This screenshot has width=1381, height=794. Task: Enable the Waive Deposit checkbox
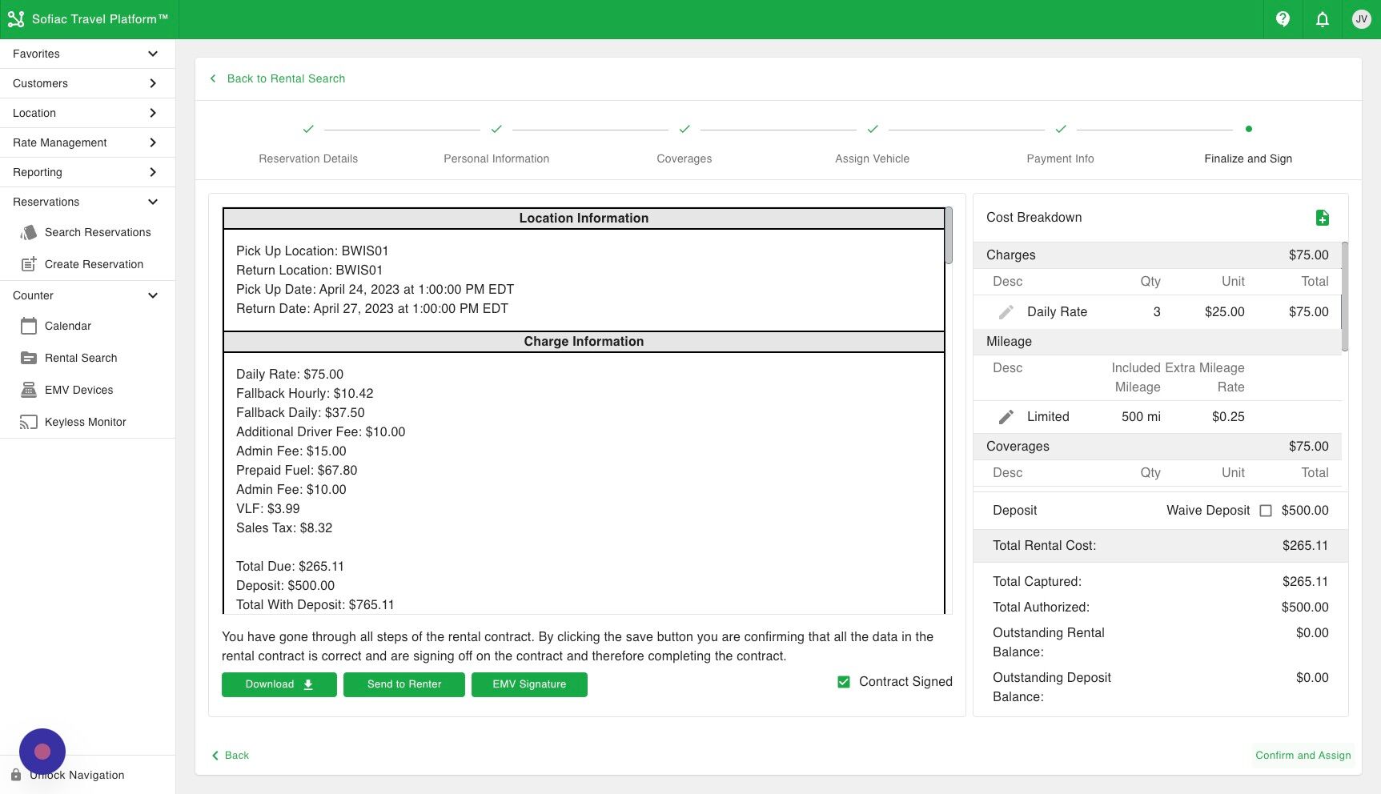click(x=1266, y=510)
